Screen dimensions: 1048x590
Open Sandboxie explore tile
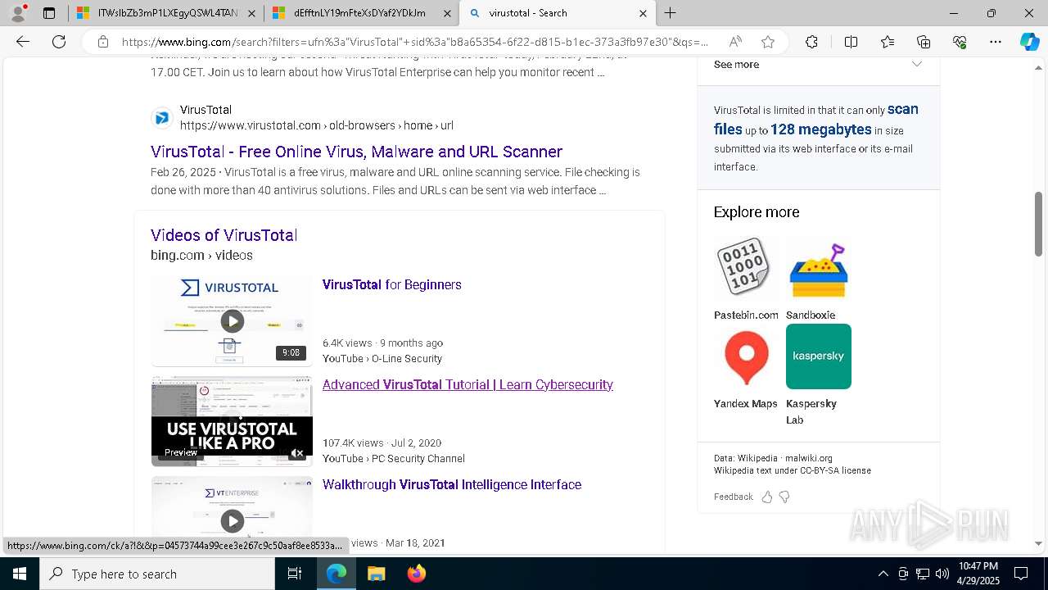818,279
